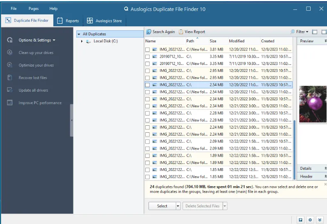Viewport: 327px width, 224px height.
Task: Sort by the Path column header
Action: pyautogui.click(x=197, y=41)
